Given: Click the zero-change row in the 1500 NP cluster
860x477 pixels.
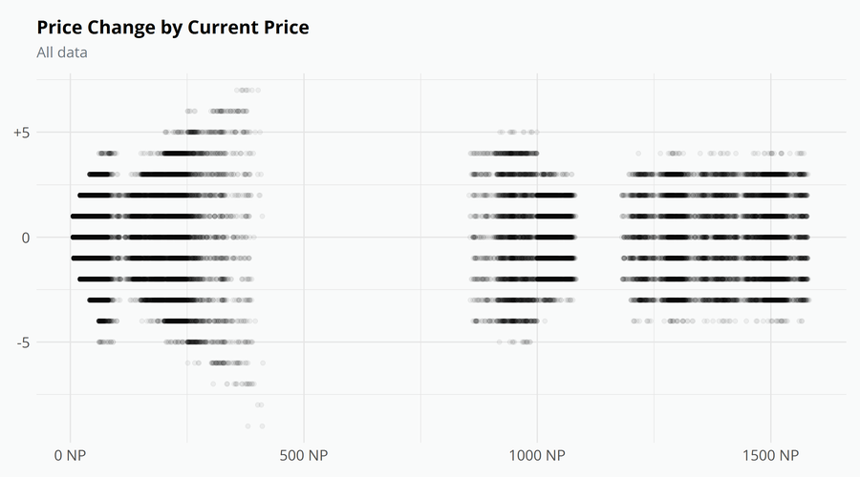Looking at the screenshot, I should click(x=715, y=238).
